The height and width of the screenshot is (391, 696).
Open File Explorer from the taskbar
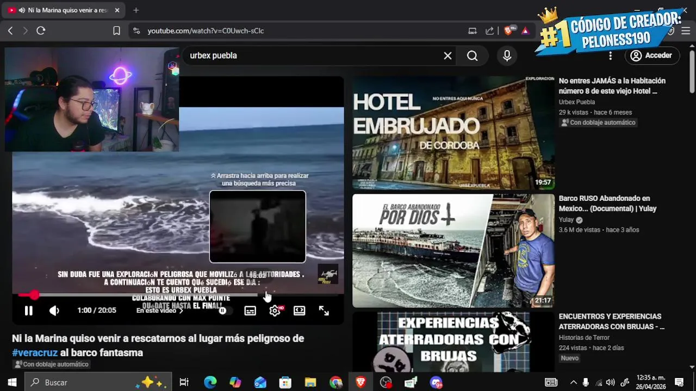[310, 382]
